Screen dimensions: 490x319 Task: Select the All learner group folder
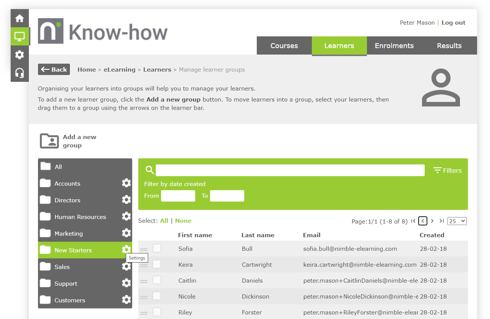click(x=85, y=167)
